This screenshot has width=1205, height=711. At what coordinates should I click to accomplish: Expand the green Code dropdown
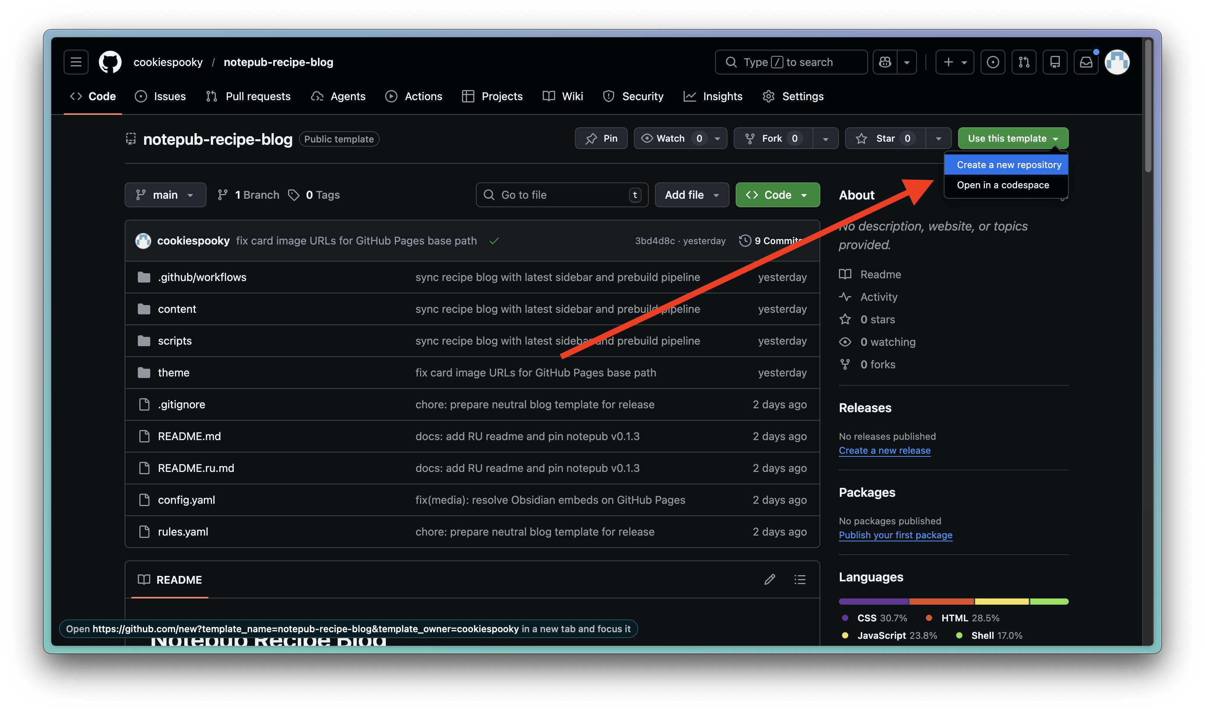coord(777,195)
